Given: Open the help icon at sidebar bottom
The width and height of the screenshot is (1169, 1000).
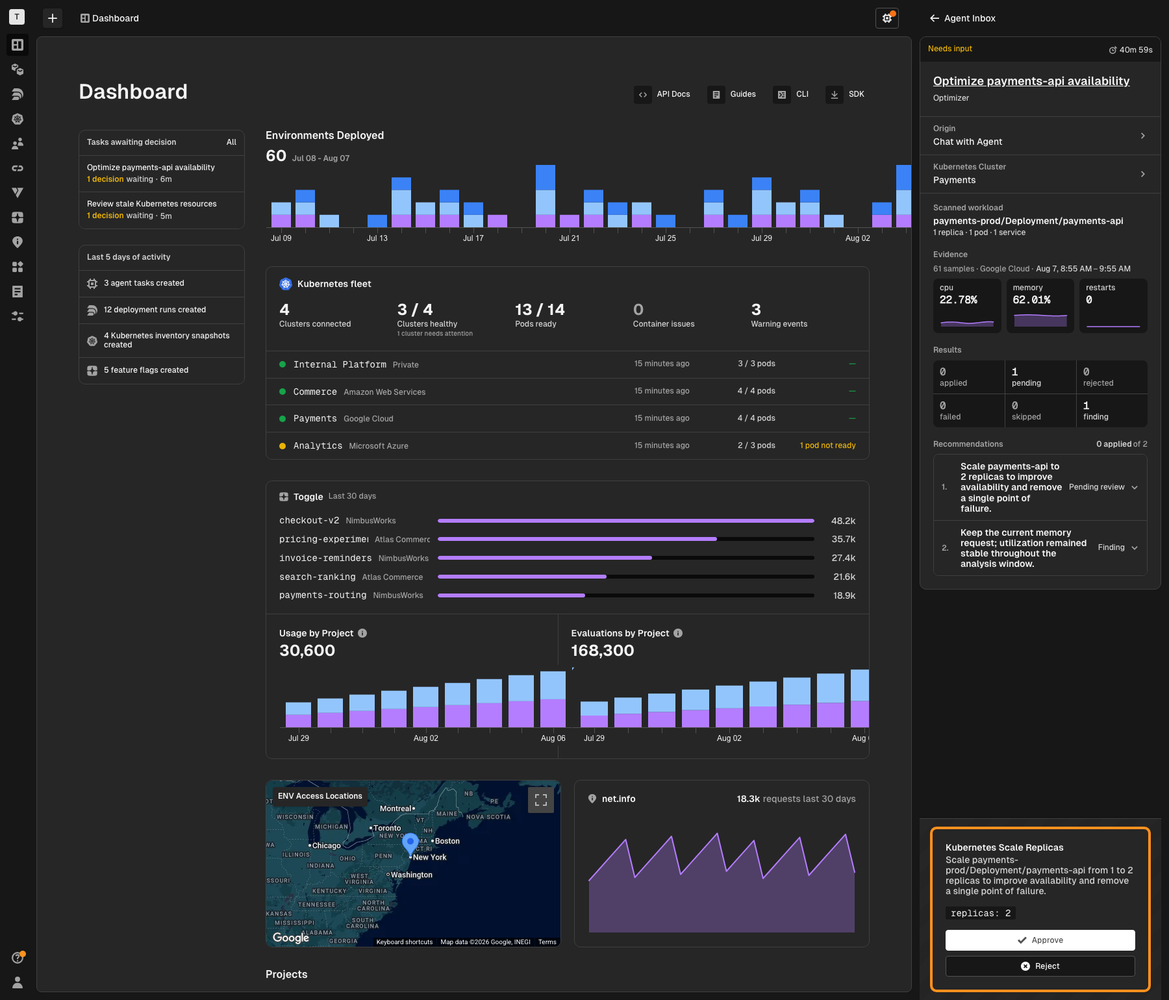Looking at the screenshot, I should (18, 958).
